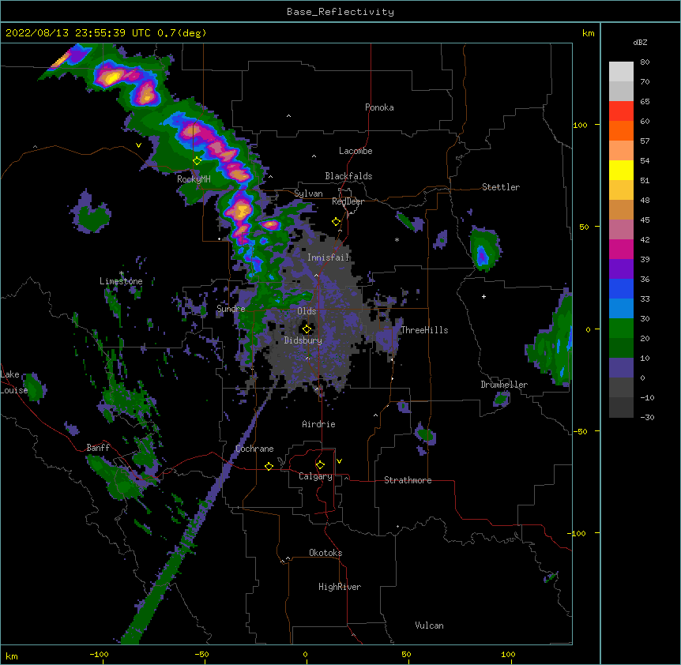Screen dimensions: 681x665
Task: Select the Calgary city label
Action: coord(315,476)
